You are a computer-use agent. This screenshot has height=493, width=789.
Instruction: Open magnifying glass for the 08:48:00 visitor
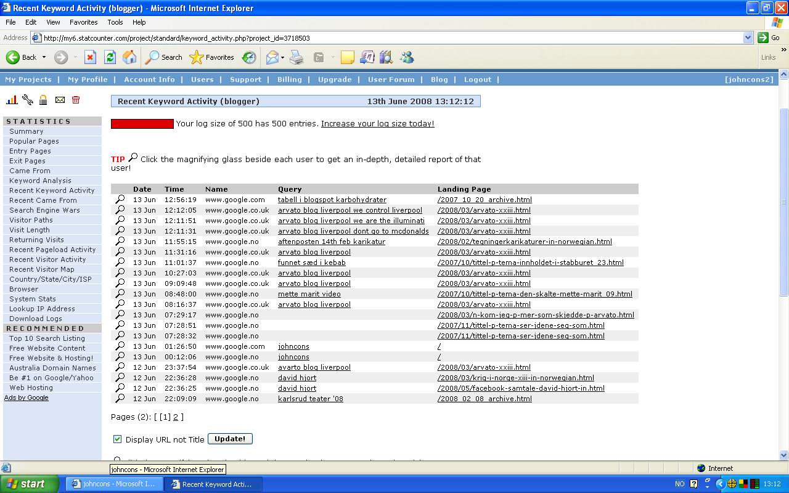click(x=120, y=293)
